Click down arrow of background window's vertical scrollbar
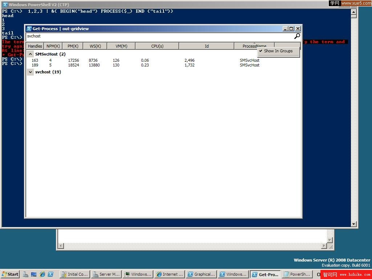 click(x=330, y=240)
